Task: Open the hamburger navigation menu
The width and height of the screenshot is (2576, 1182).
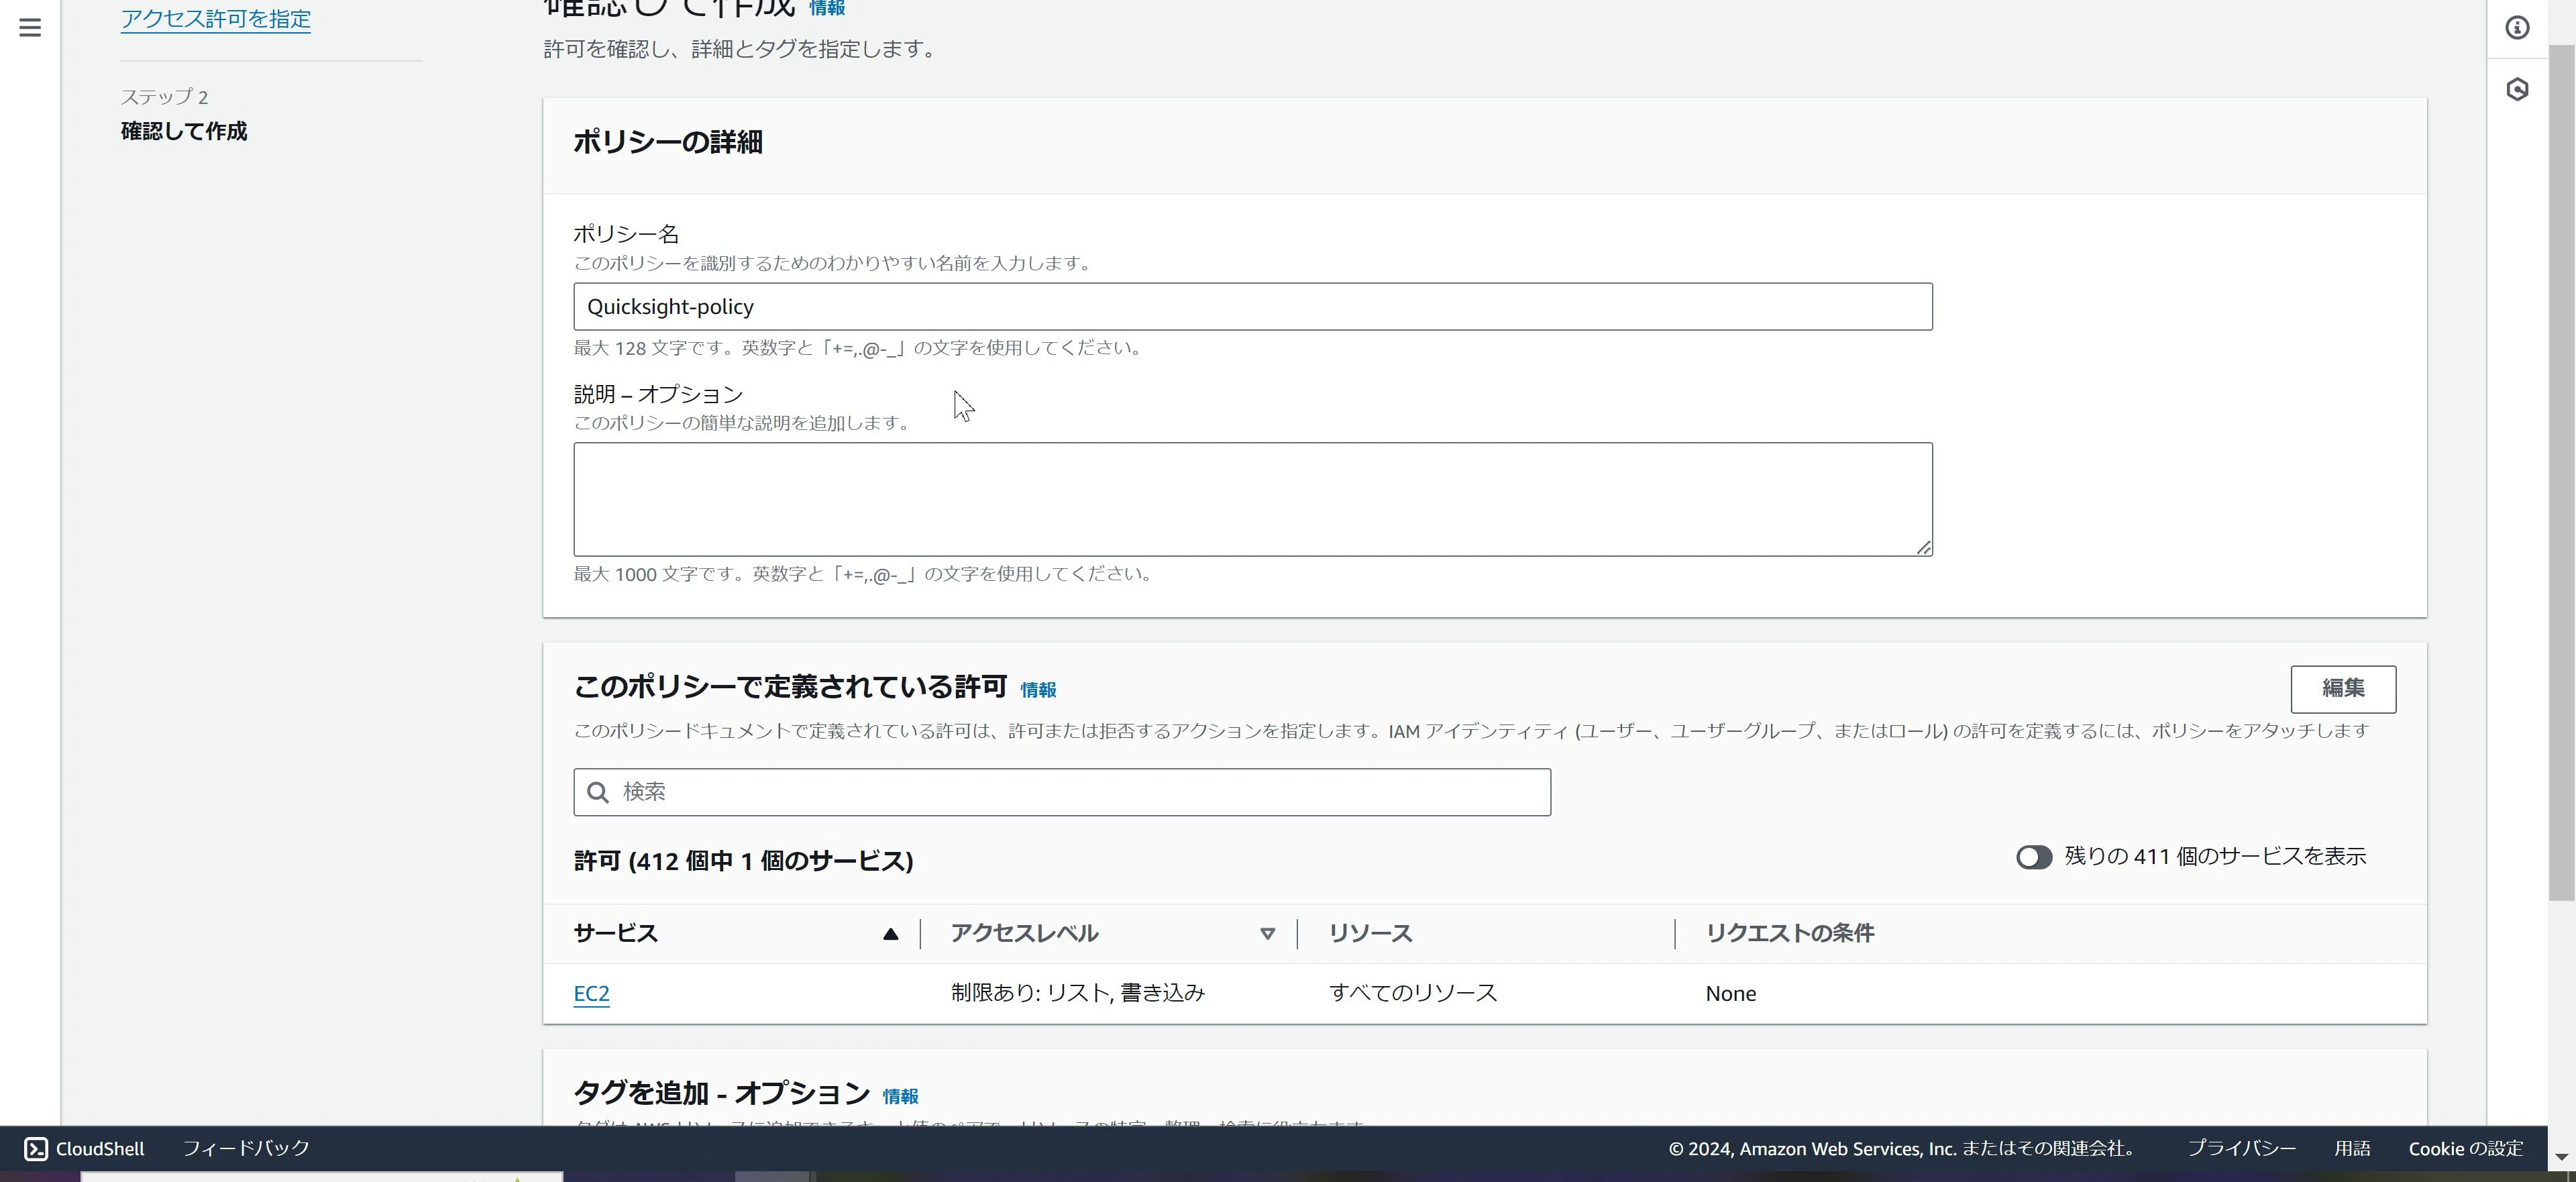Action: click(30, 27)
